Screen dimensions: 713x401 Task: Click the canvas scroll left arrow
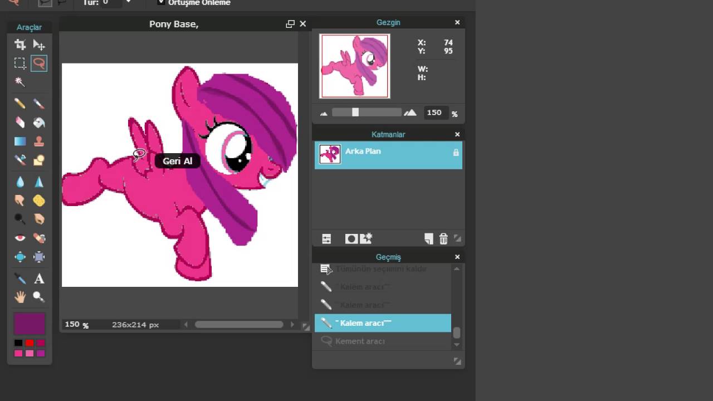186,324
